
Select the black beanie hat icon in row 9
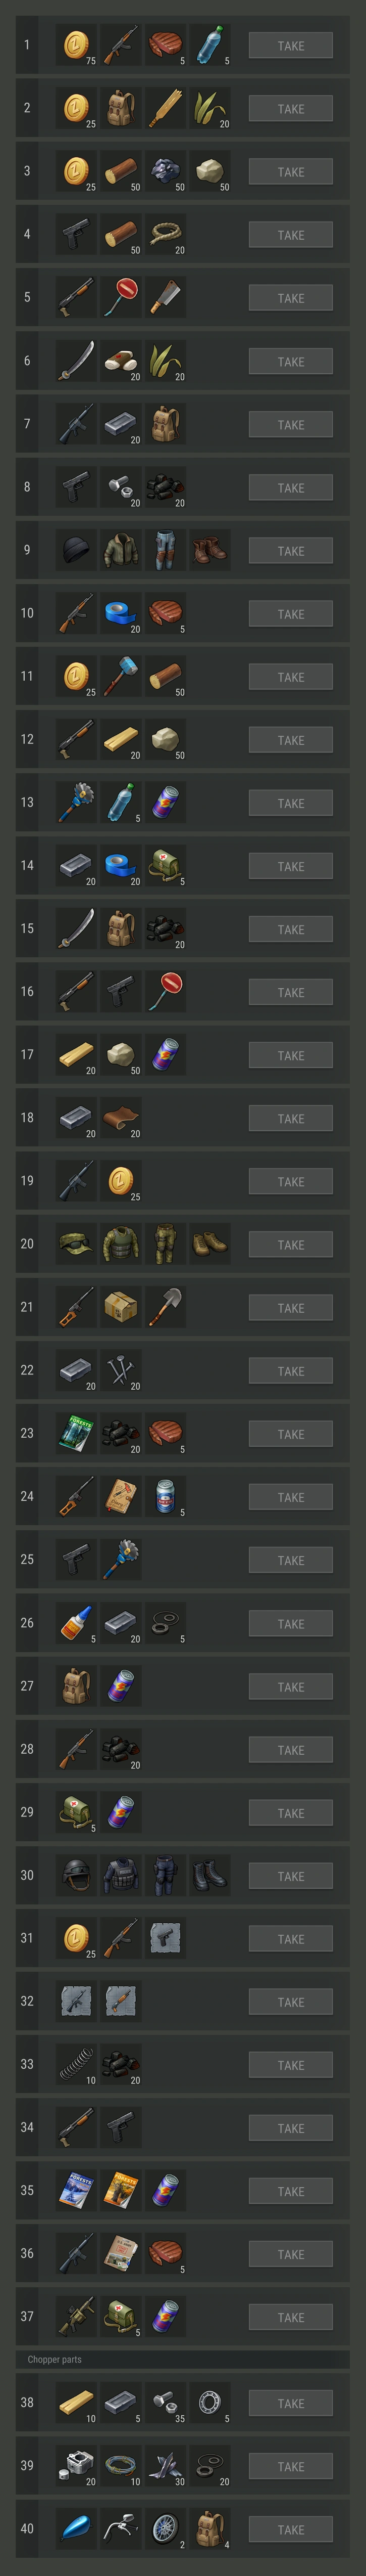point(76,551)
